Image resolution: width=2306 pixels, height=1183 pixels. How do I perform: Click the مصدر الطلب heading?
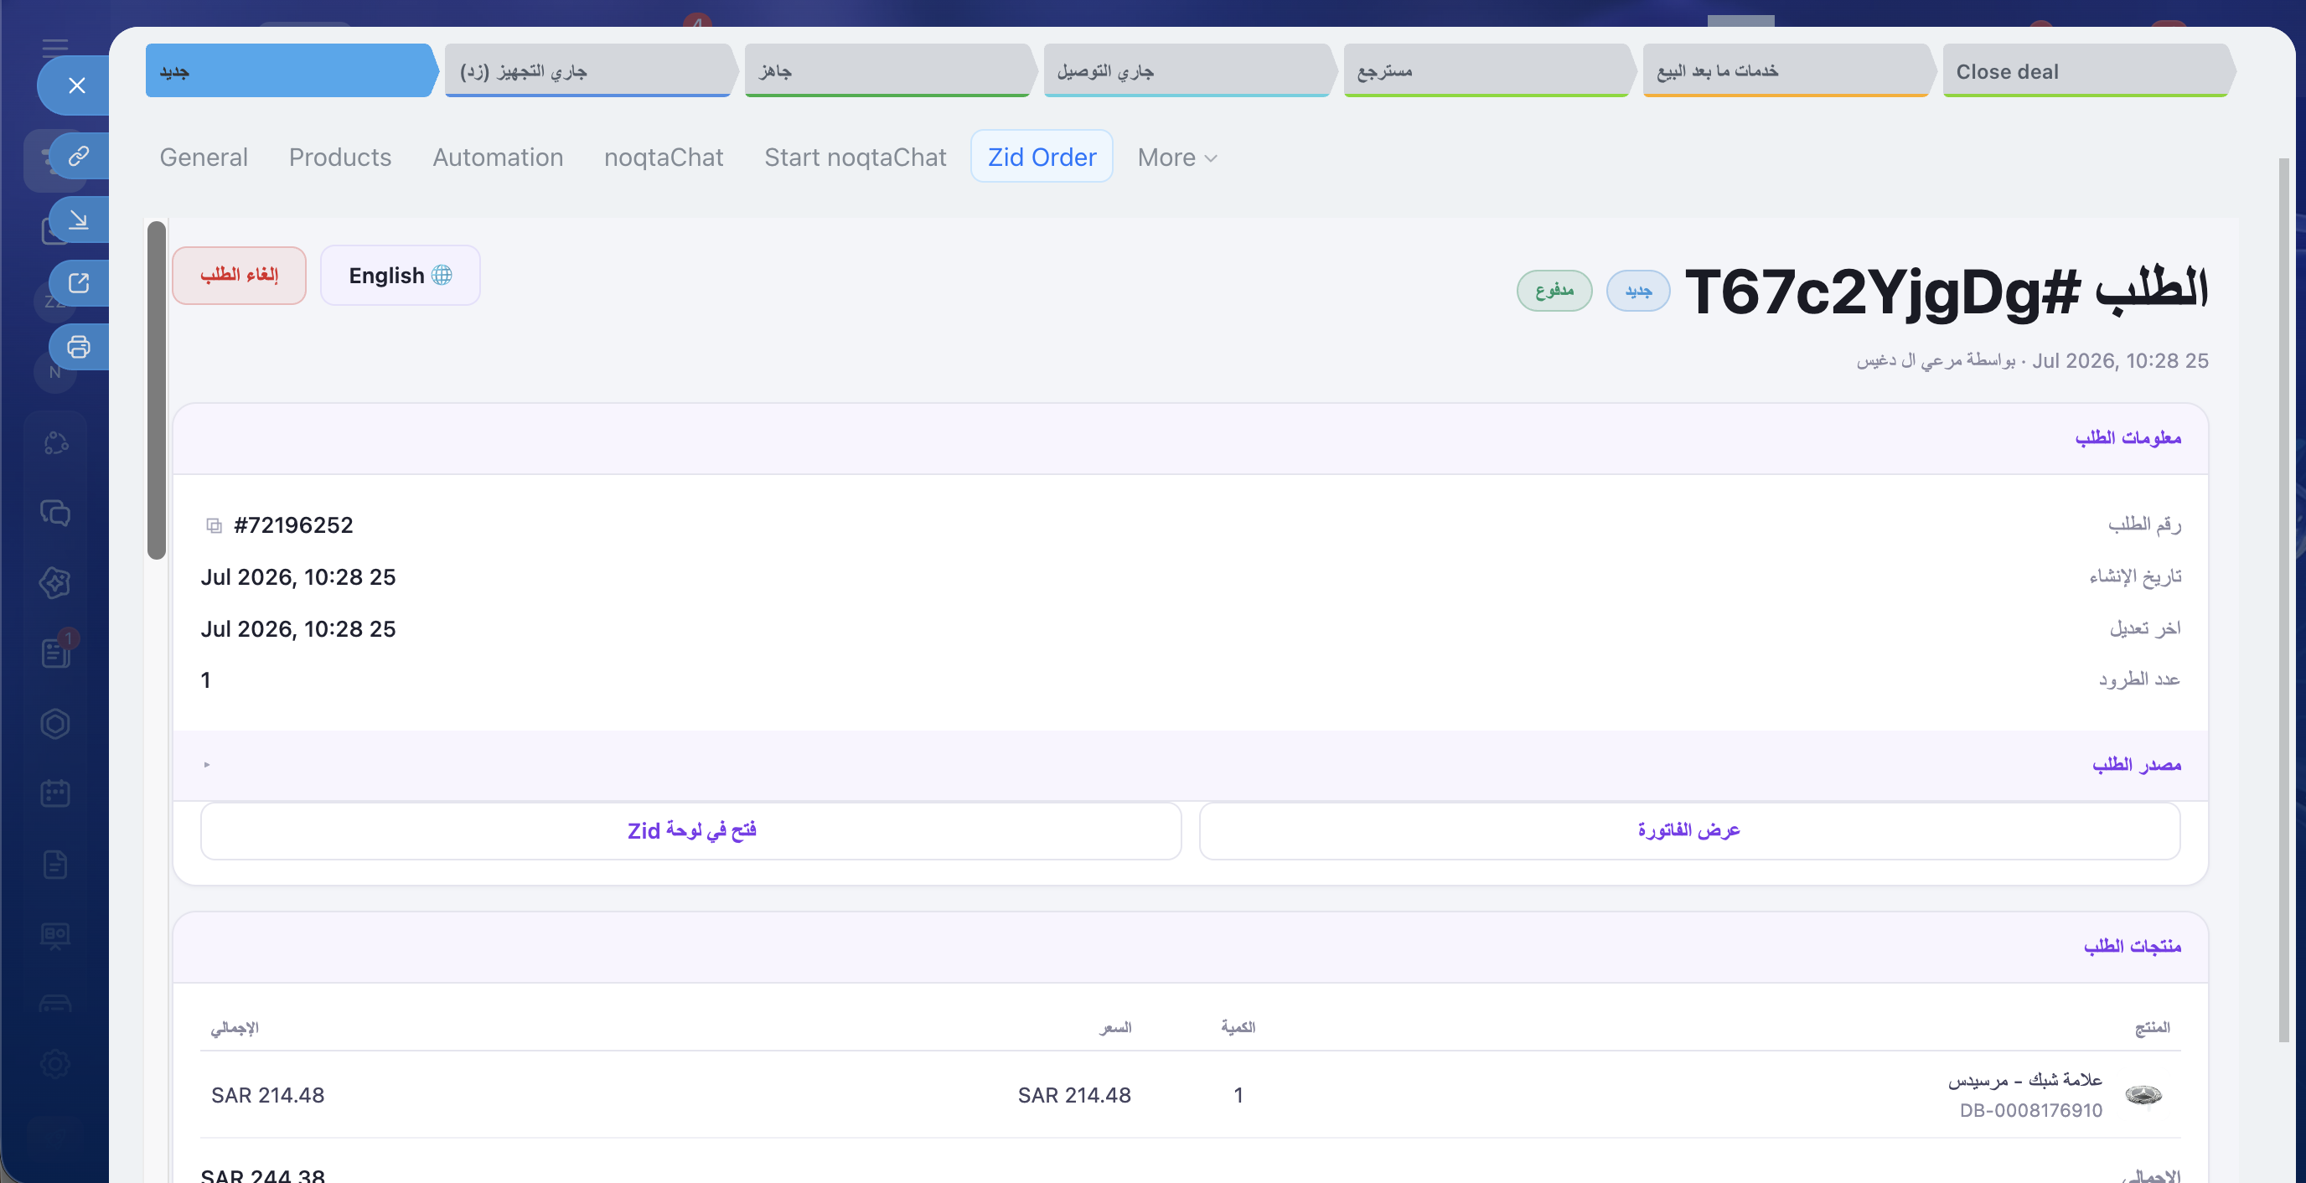click(x=2136, y=764)
